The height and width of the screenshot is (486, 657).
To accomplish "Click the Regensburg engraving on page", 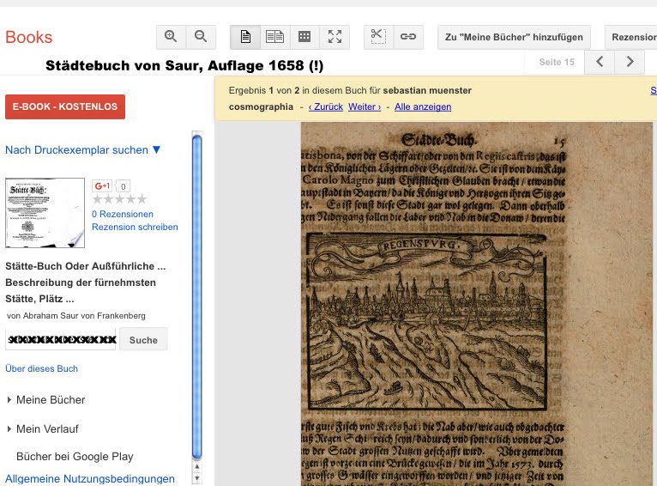I will click(x=426, y=322).
